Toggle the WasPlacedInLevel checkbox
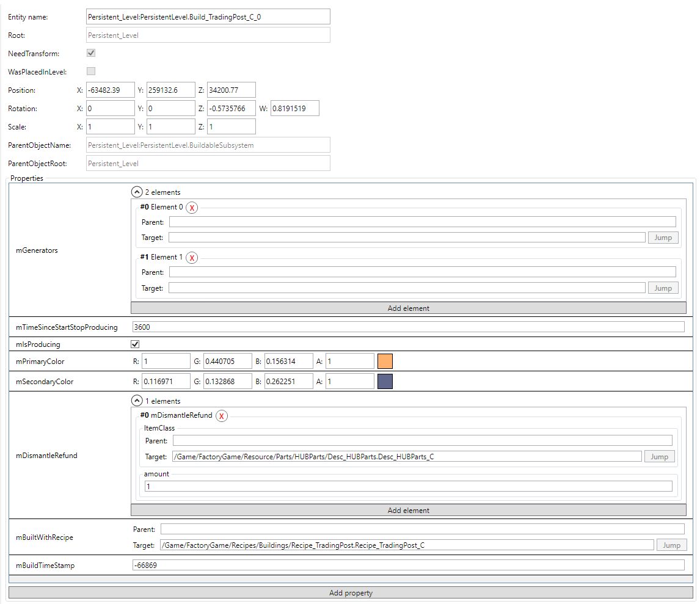The image size is (700, 604). 91,71
